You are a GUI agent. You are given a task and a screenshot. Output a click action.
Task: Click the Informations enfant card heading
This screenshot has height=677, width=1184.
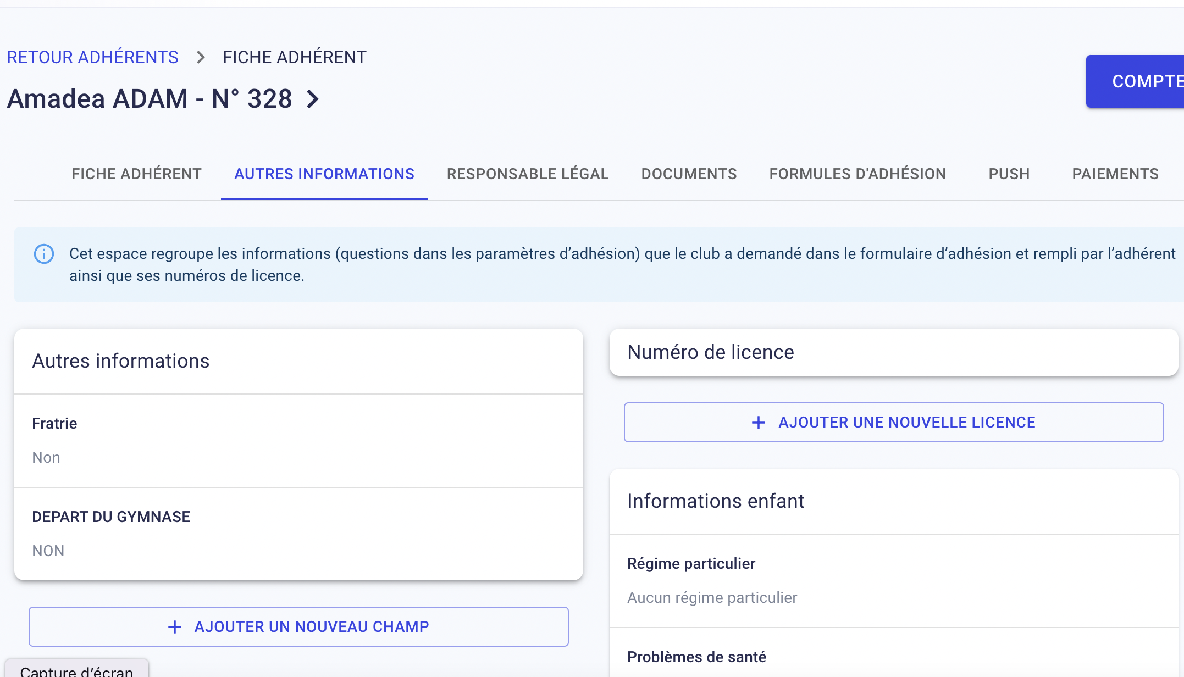(716, 501)
